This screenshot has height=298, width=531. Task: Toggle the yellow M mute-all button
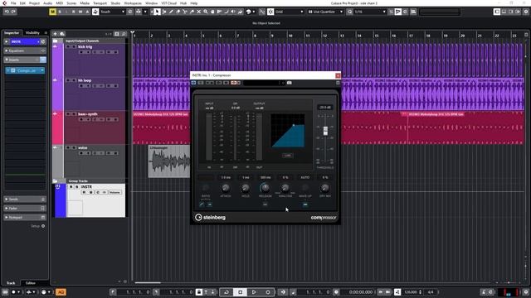point(52,12)
